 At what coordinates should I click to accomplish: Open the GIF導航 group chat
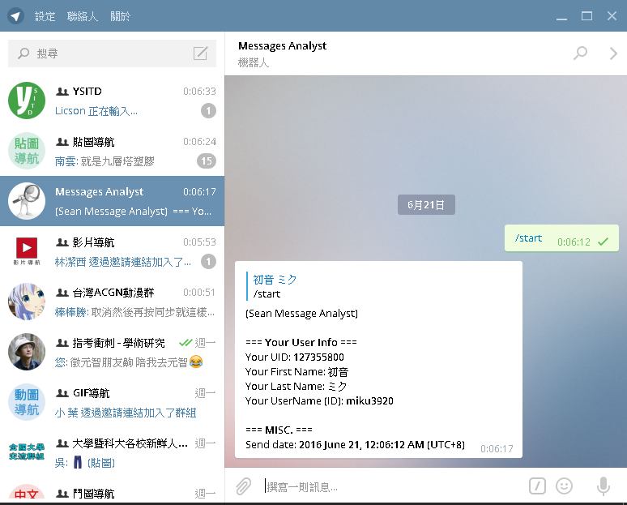coord(112,402)
